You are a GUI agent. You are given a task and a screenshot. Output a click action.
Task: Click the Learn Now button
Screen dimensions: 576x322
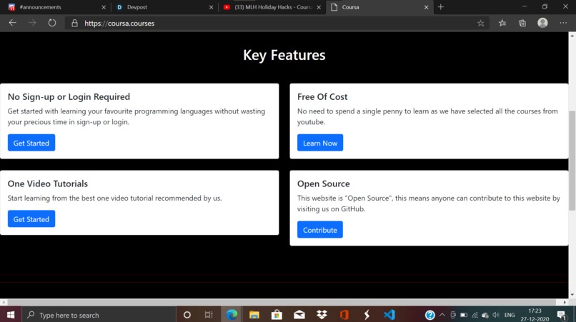tap(320, 143)
